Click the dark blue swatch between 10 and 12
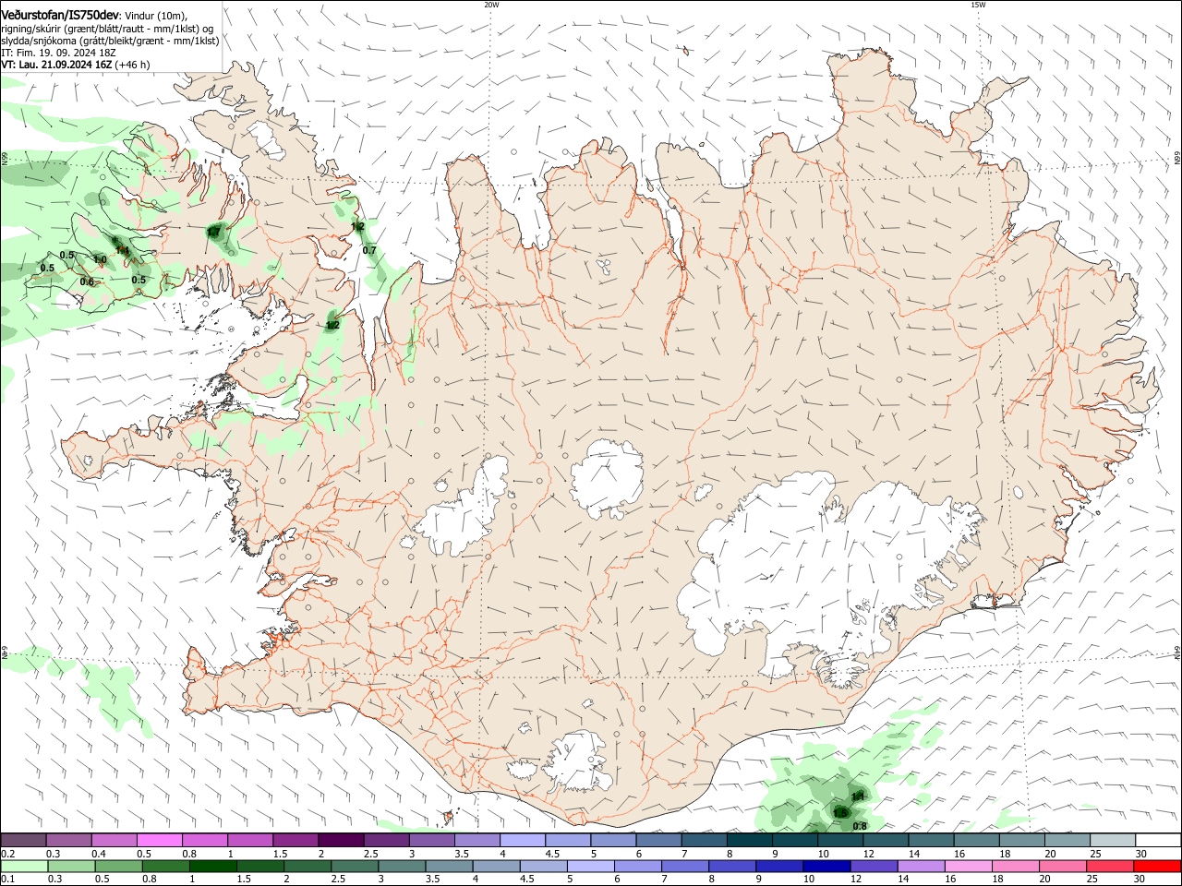This screenshot has width=1182, height=886. [826, 866]
